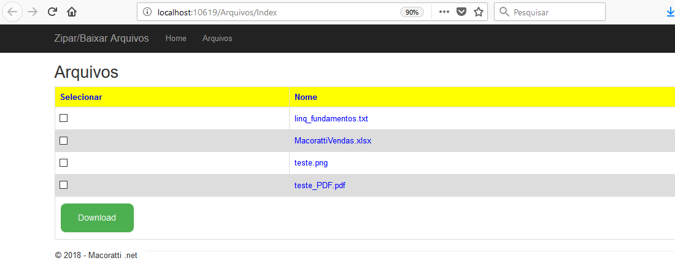Open the Home navbar item
This screenshot has height=266, width=675.
click(176, 38)
